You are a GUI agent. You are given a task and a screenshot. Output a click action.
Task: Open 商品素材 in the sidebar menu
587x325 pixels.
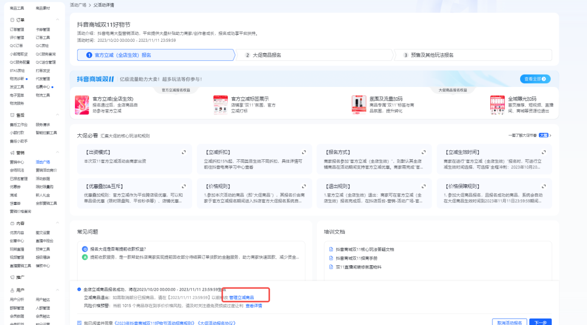[43, 8]
